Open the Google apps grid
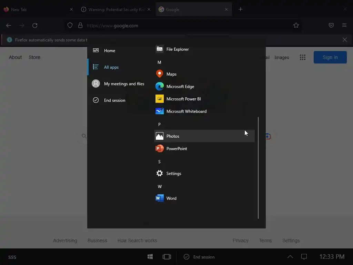The image size is (353, 265). pyautogui.click(x=303, y=57)
